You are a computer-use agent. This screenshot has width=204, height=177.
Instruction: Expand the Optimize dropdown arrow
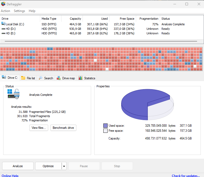pos(64,166)
